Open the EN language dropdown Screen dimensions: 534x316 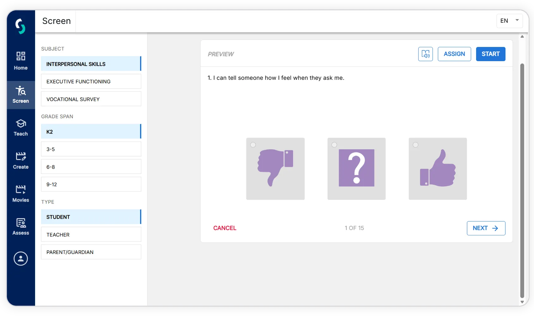click(x=509, y=21)
